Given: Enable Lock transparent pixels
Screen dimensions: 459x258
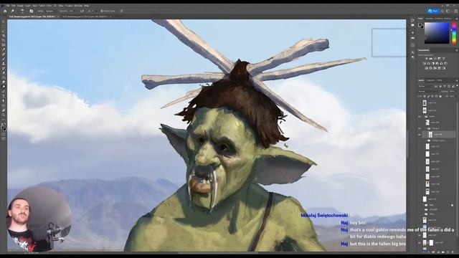Looking at the screenshot, I should coord(425,96).
